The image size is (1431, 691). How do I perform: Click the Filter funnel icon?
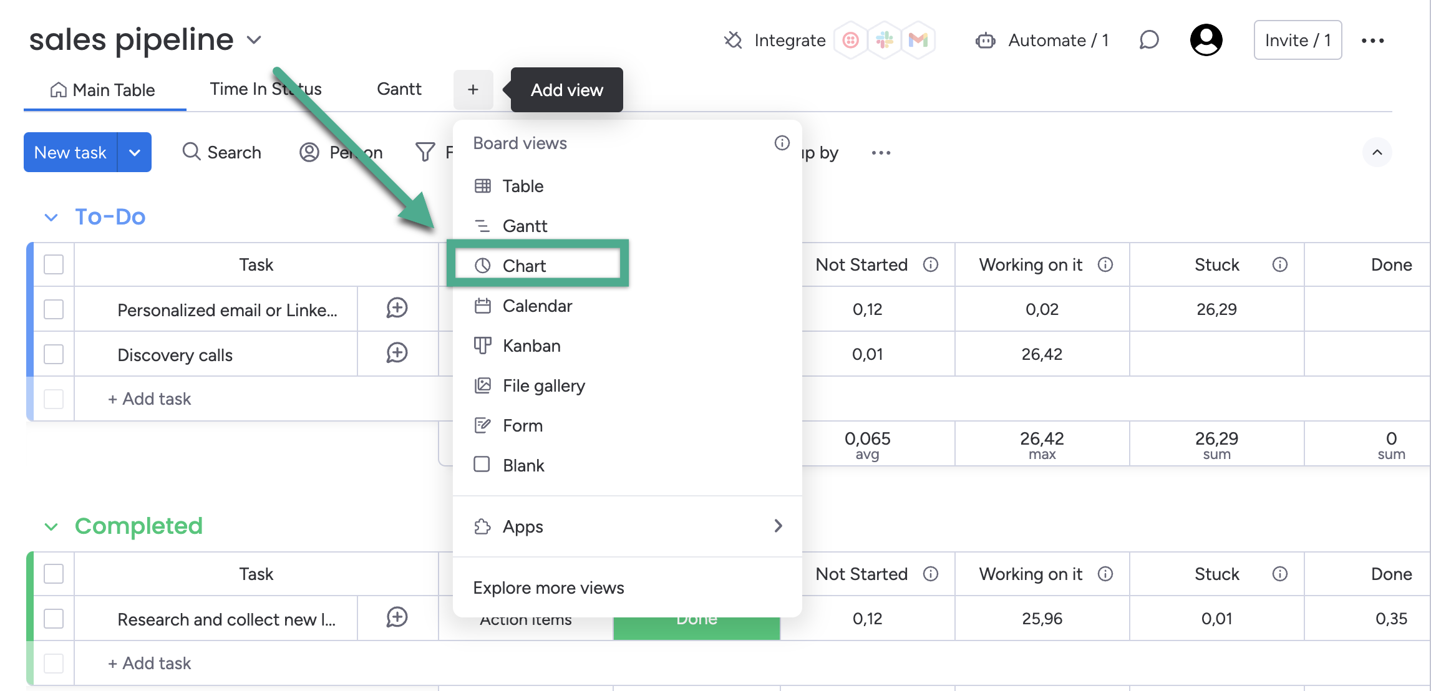(x=425, y=152)
